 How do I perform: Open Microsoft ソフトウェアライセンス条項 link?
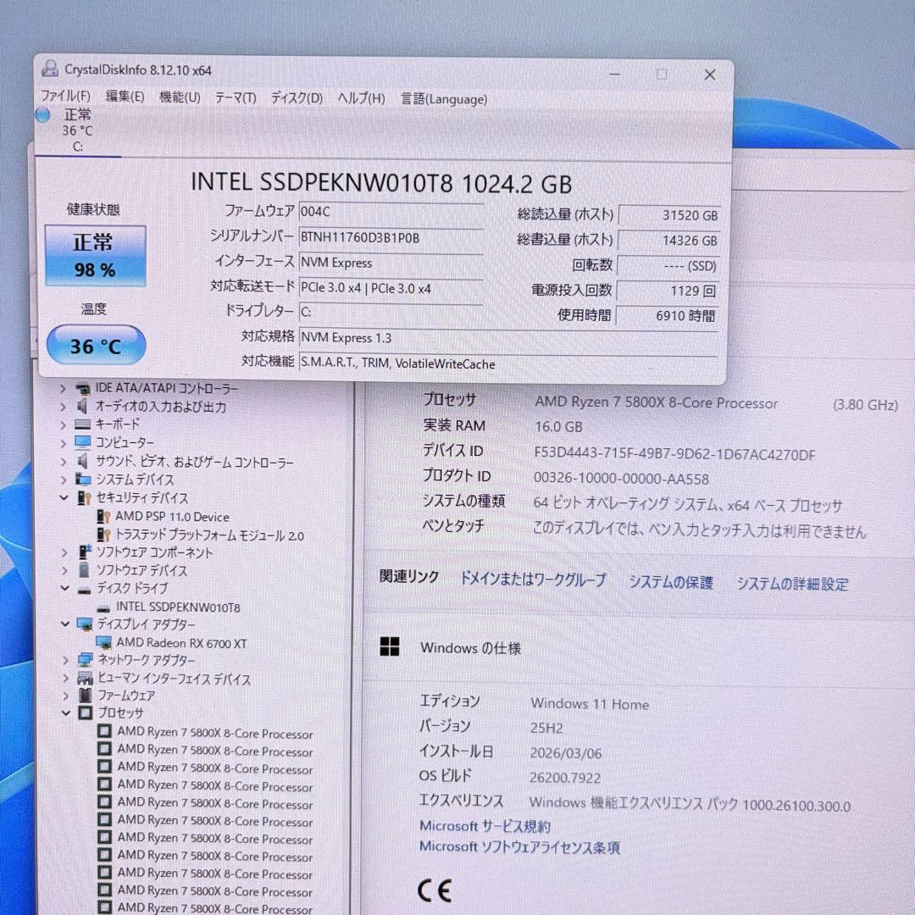tap(519, 846)
